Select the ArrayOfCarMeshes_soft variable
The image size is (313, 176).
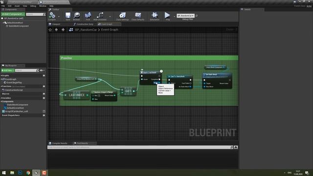16,111
